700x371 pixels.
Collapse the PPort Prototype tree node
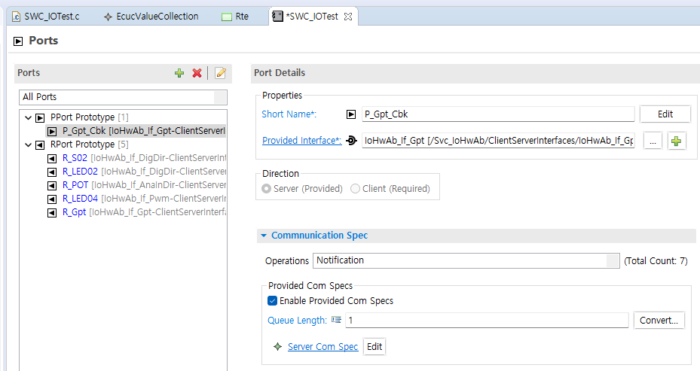click(x=29, y=118)
